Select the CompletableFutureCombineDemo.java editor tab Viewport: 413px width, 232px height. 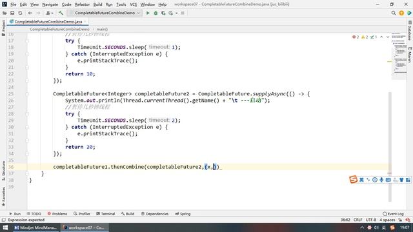tap(48, 21)
